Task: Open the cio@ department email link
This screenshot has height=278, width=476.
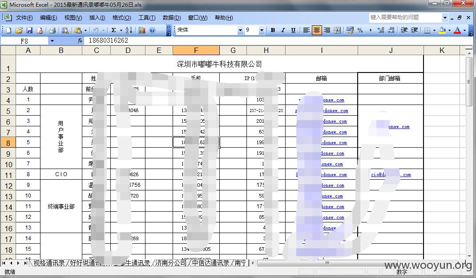Action: (391, 174)
